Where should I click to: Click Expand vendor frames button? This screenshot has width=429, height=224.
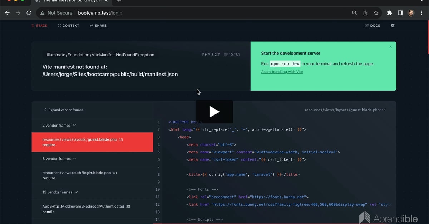pos(64,110)
